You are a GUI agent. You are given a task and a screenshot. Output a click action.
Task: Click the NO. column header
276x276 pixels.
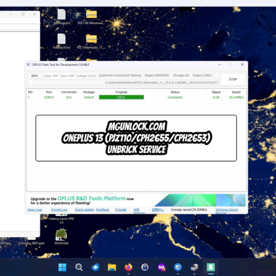pos(30,92)
